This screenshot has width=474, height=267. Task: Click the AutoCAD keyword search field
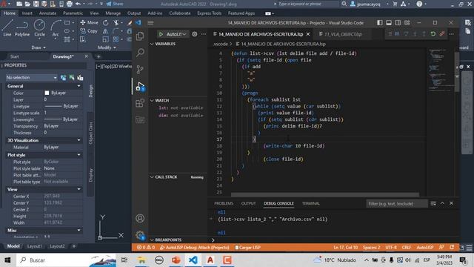tap(308, 4)
